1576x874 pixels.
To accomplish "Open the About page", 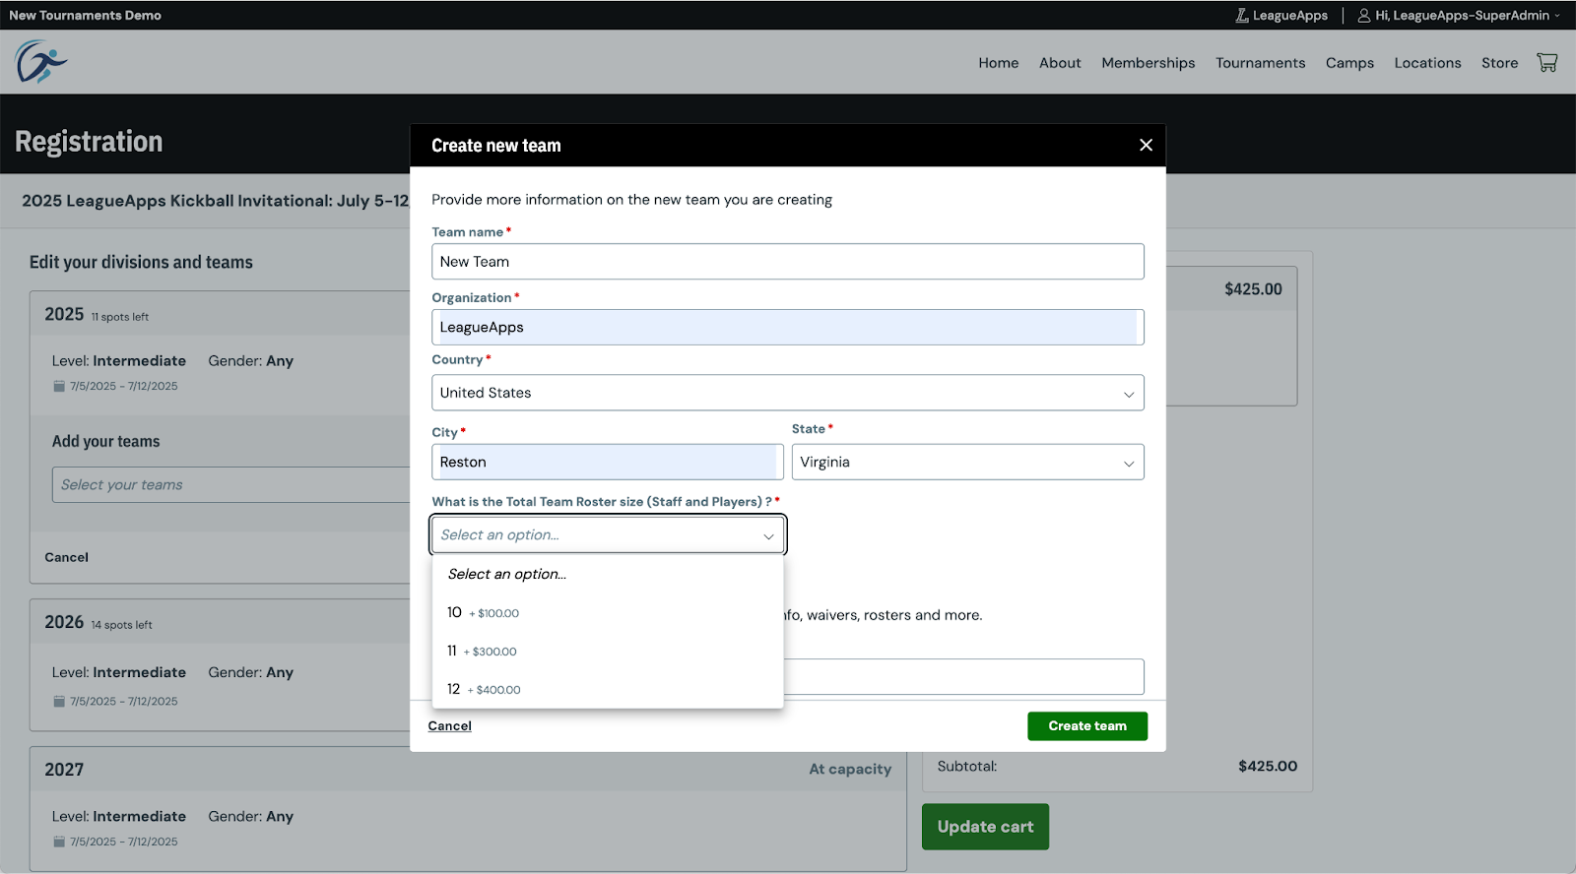I will pyautogui.click(x=1060, y=63).
